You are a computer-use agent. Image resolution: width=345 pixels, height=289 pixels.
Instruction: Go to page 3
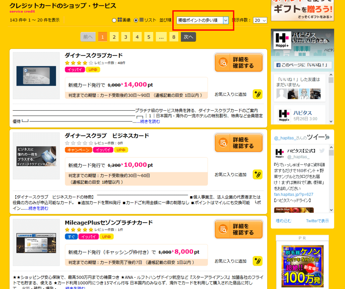[126, 37]
